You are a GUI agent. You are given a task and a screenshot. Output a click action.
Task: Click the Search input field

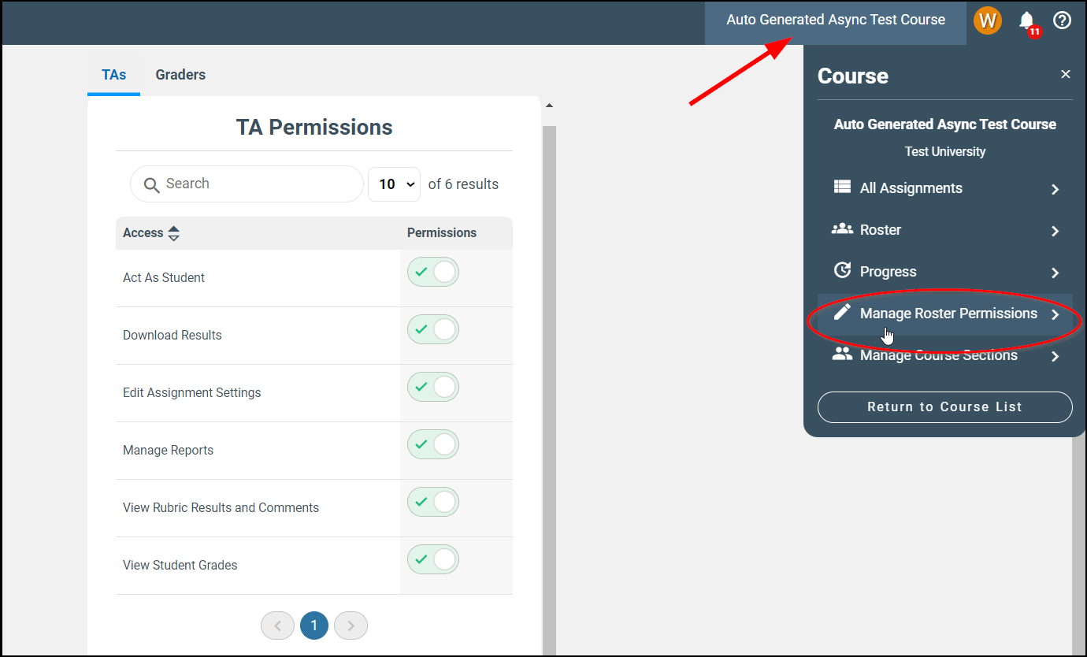[247, 184]
